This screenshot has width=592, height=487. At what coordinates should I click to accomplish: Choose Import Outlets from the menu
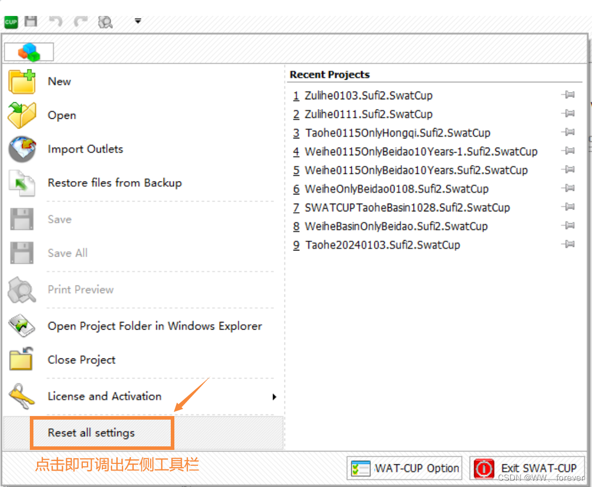[x=85, y=149]
